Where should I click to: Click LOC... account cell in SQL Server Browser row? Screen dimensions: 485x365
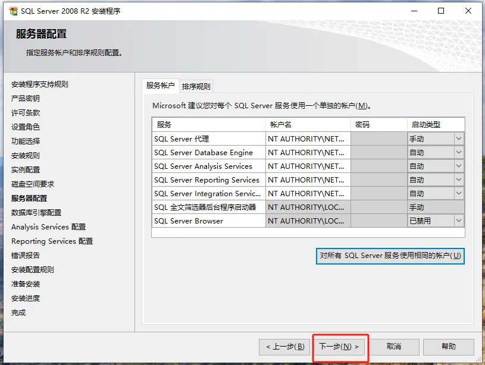(308, 221)
